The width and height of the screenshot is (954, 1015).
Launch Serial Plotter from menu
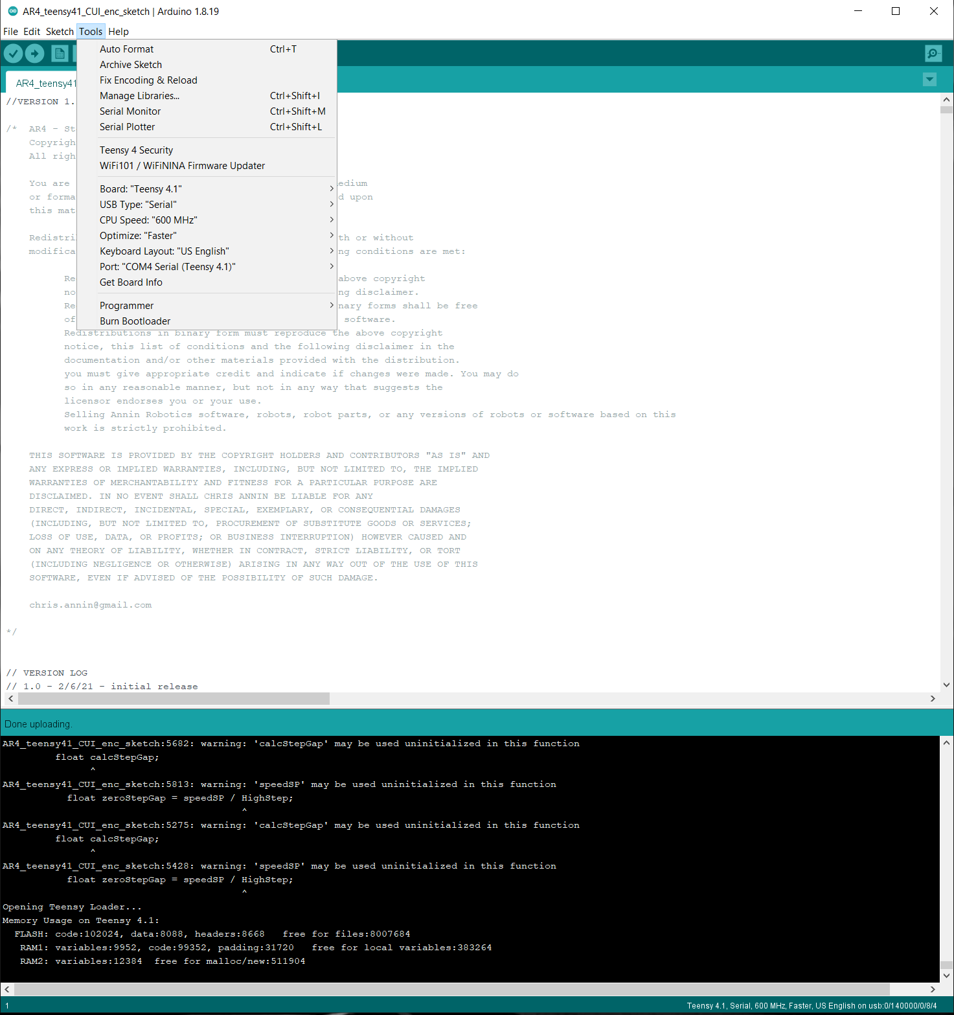pyautogui.click(x=207, y=127)
